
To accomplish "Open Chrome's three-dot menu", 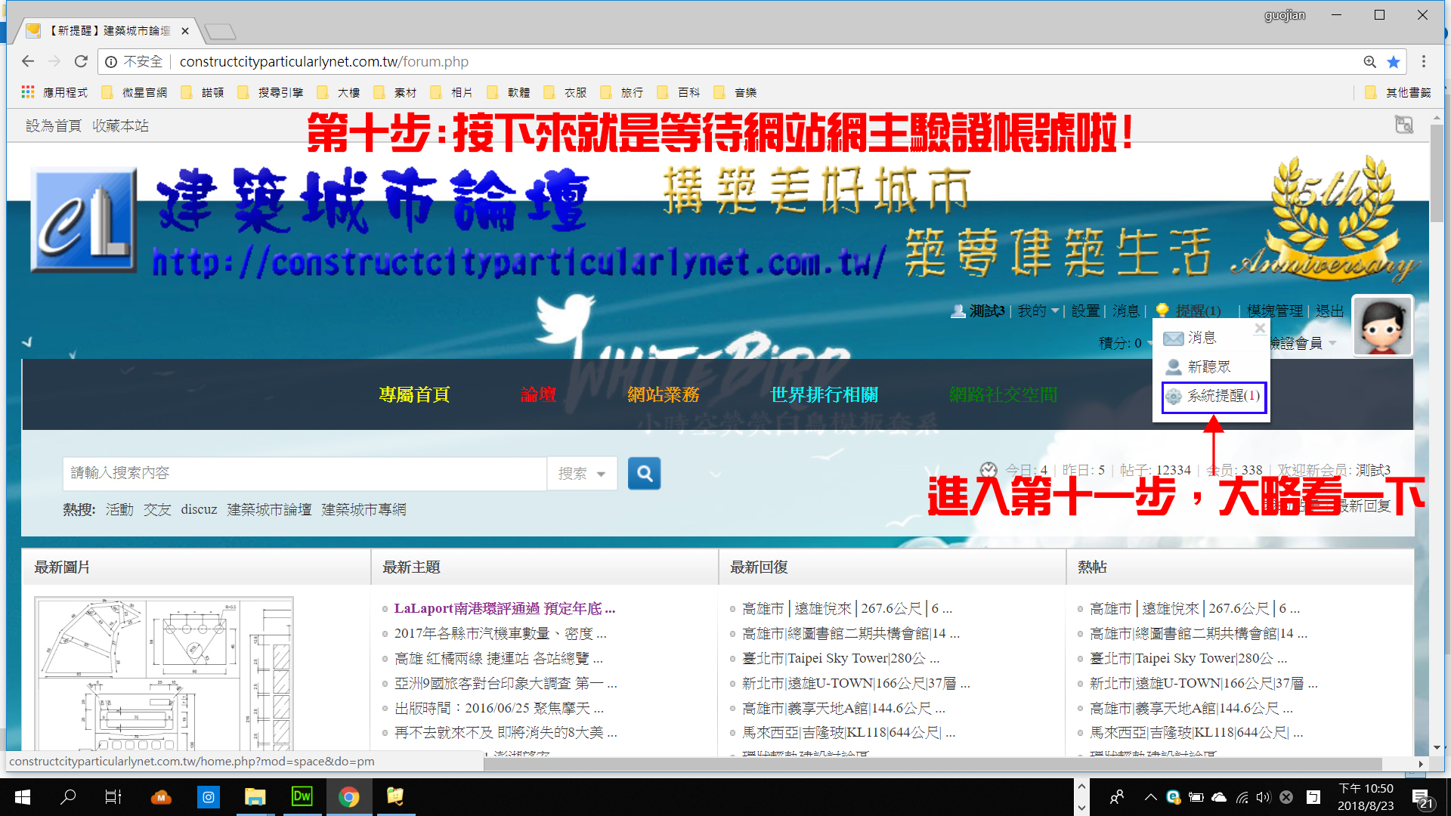I will [x=1424, y=62].
